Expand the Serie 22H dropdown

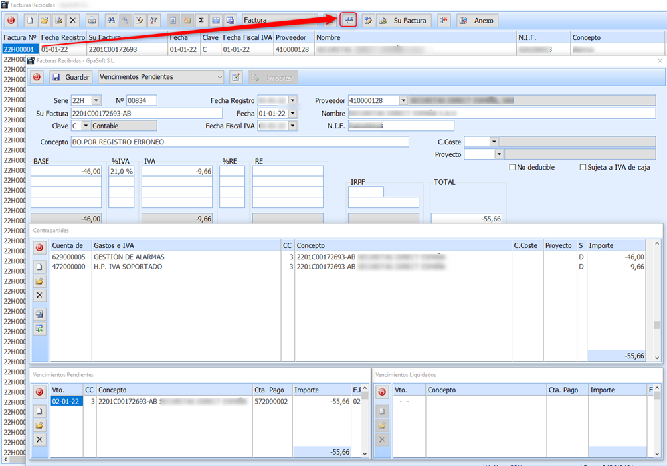[x=96, y=100]
